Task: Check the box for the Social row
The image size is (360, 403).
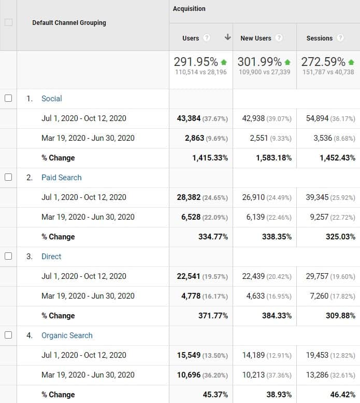Action: (8, 98)
